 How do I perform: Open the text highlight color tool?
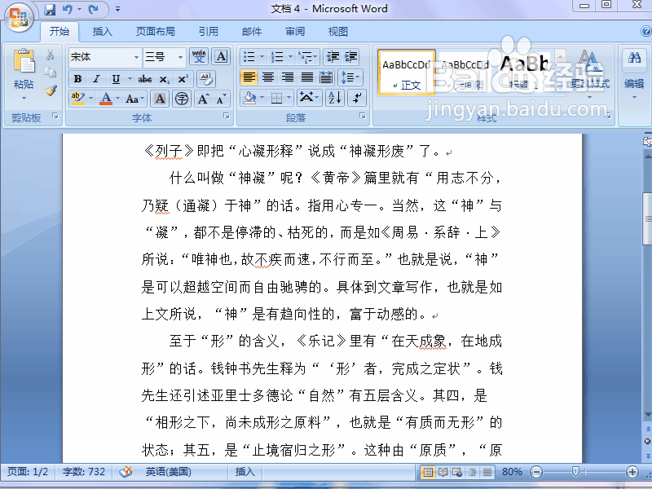pyautogui.click(x=78, y=99)
